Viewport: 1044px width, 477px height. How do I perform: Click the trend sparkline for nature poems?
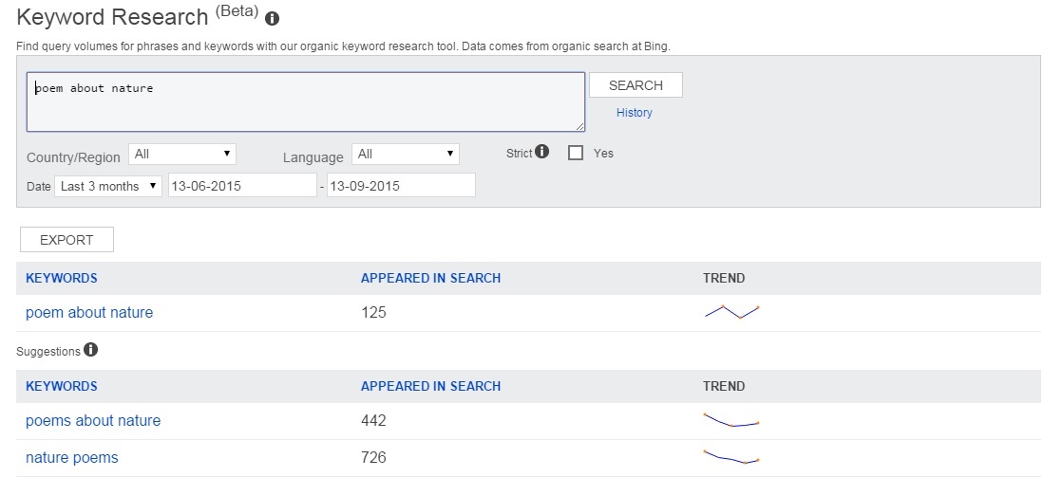[x=731, y=456]
